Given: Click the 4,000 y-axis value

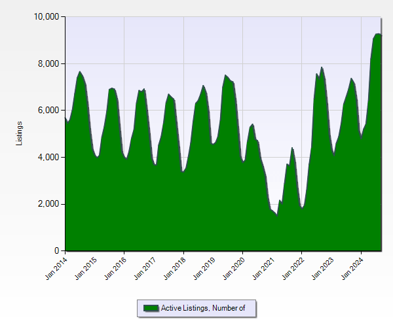Looking at the screenshot, I should (x=48, y=158).
